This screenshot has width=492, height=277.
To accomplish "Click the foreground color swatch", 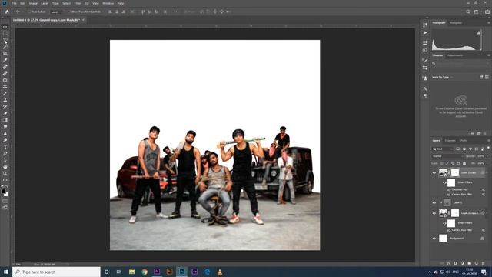I will pyautogui.click(x=3, y=192).
